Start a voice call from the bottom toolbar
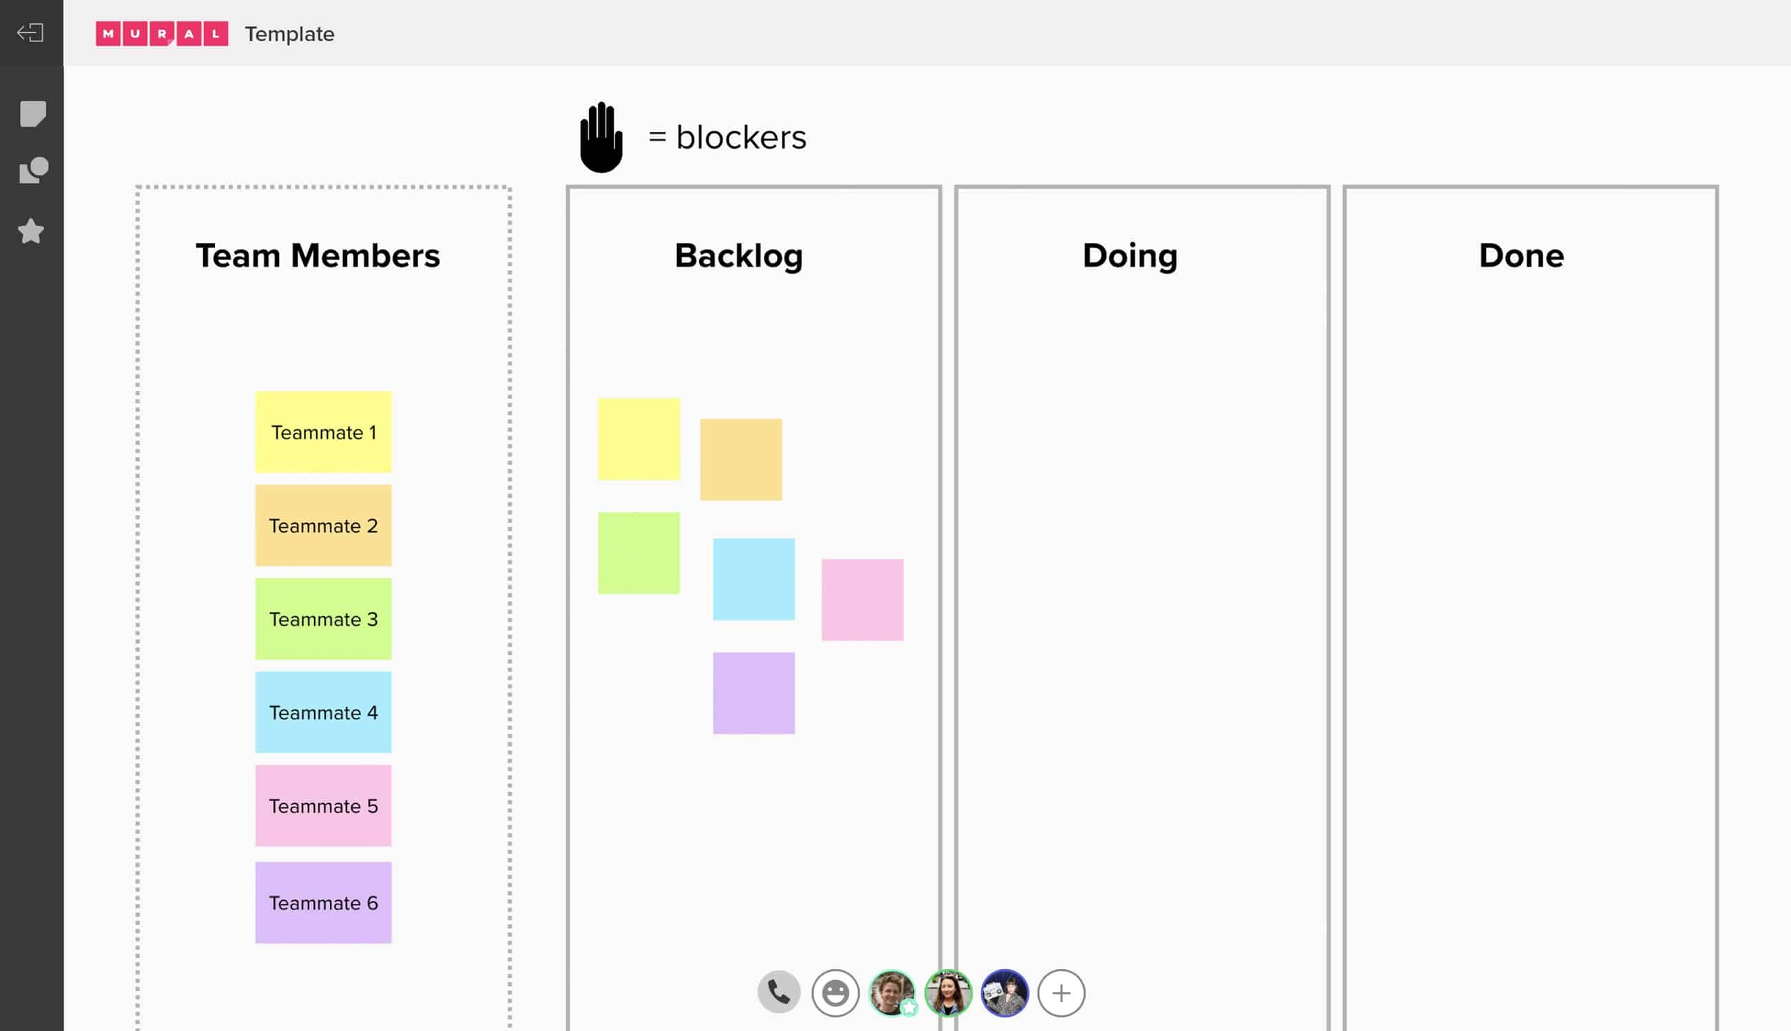Screen dimensions: 1791x1031 point(778,991)
